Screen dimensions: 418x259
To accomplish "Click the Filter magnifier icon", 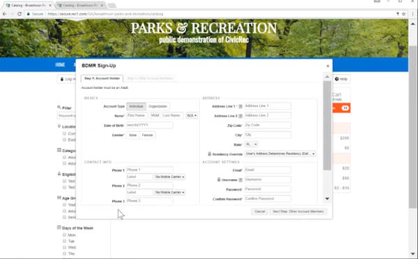I will click(59, 108).
